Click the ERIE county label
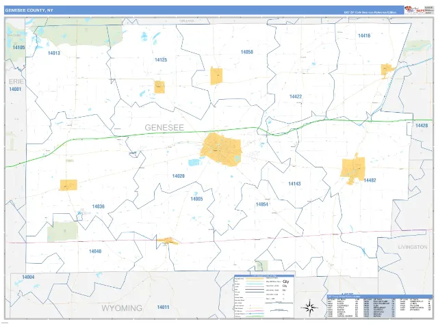 point(16,81)
